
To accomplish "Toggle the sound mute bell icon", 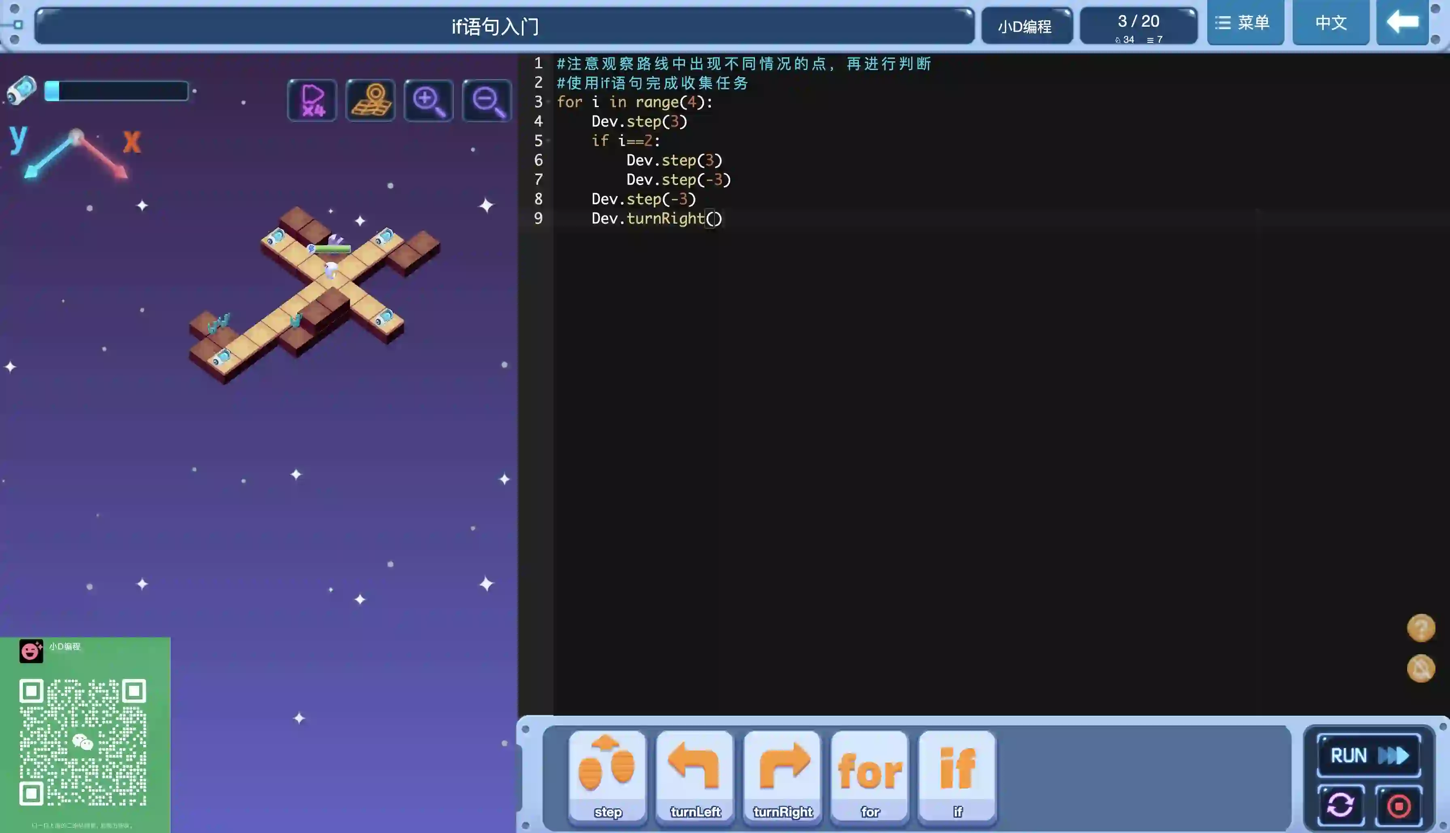I will (1421, 668).
